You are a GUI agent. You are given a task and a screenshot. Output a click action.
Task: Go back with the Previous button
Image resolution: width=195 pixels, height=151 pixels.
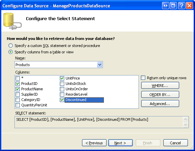point(94,143)
